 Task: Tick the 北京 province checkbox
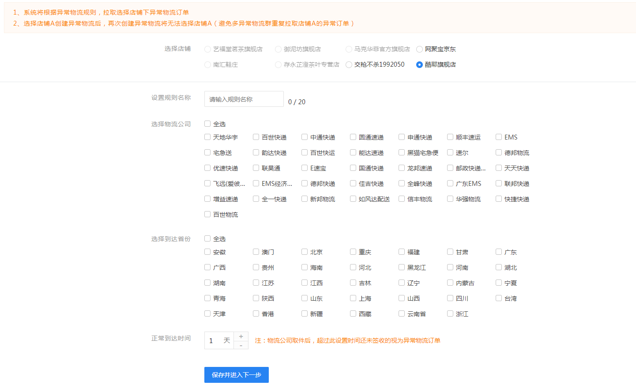(305, 252)
